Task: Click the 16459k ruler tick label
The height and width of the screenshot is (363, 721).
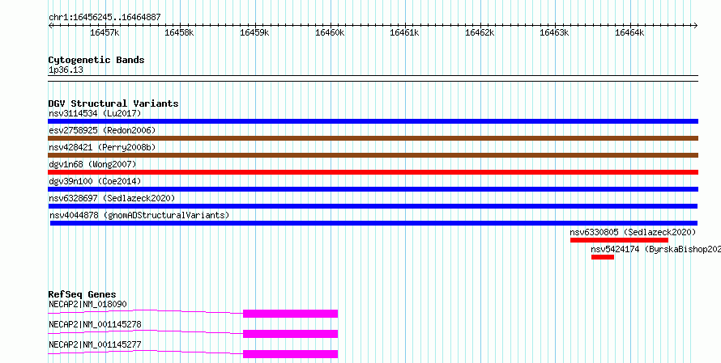Action: pos(254,32)
